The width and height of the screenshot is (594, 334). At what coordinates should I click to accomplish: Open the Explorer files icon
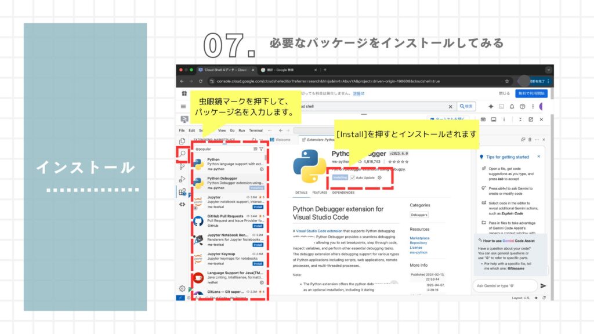(182, 141)
